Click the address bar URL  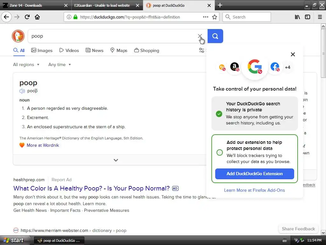[x=130, y=17]
